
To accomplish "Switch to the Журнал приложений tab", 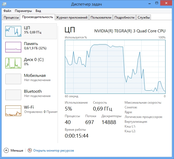I will (x=72, y=17).
